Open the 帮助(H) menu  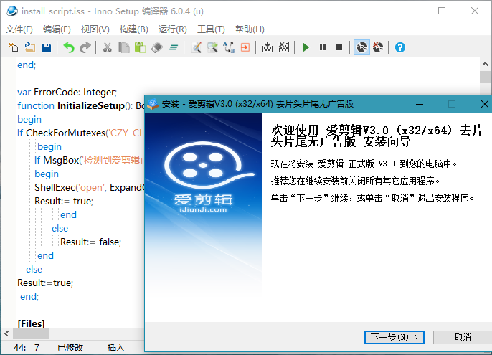click(x=249, y=29)
